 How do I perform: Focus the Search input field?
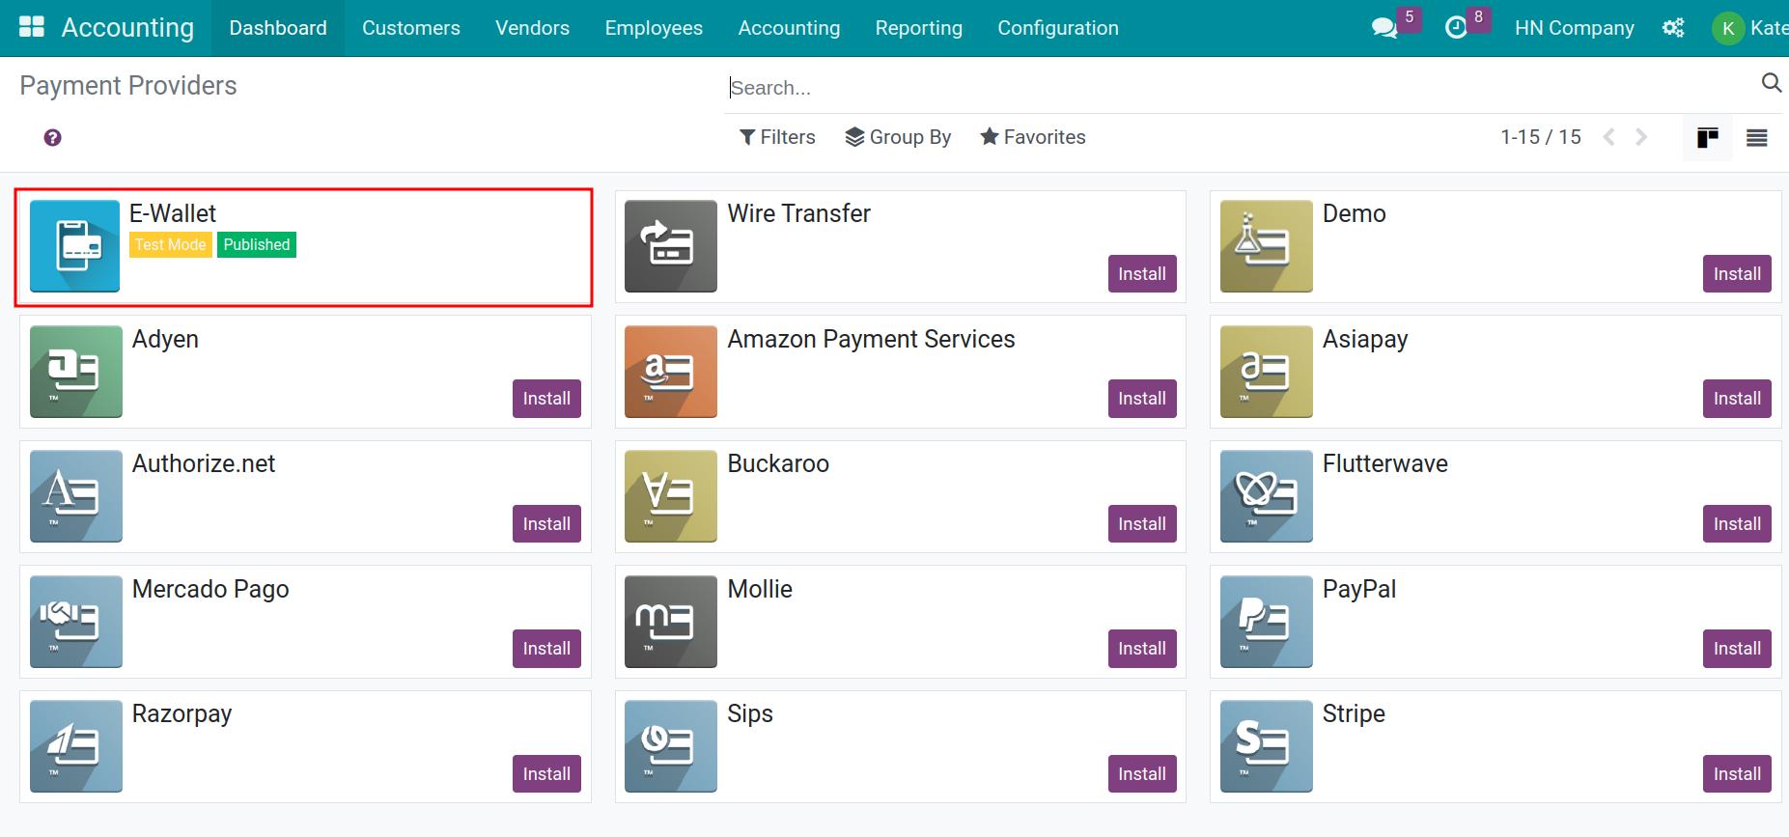[x=1239, y=88]
